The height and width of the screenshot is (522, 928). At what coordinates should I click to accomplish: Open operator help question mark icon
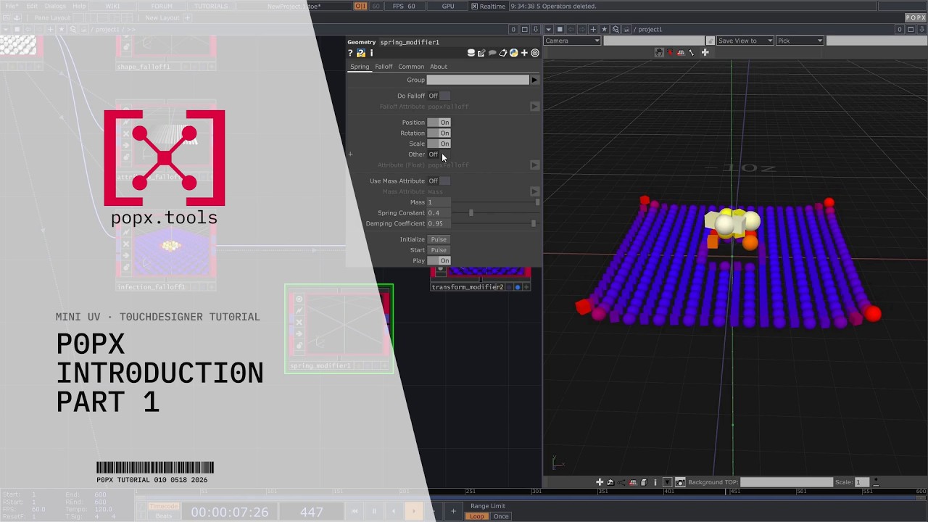click(x=350, y=53)
